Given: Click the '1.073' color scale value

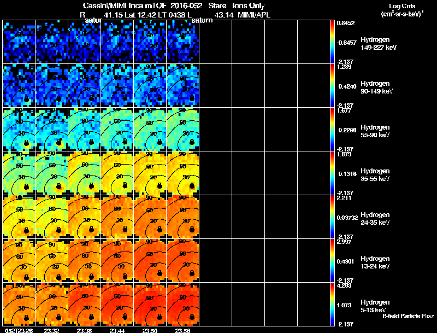Looking at the screenshot, I should 344,305.
